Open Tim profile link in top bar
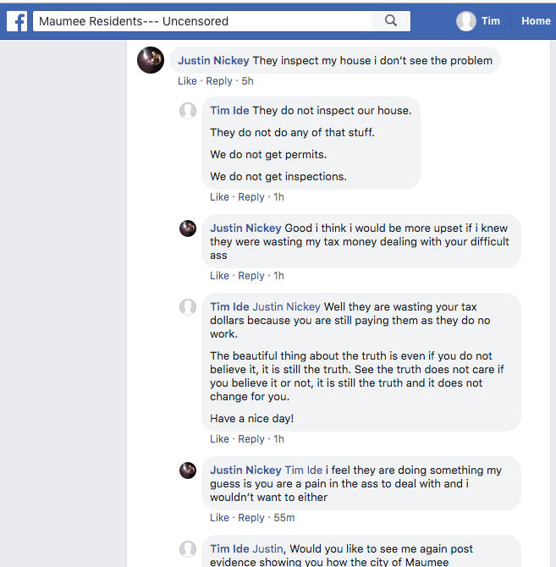556x567 pixels. pyautogui.click(x=491, y=21)
